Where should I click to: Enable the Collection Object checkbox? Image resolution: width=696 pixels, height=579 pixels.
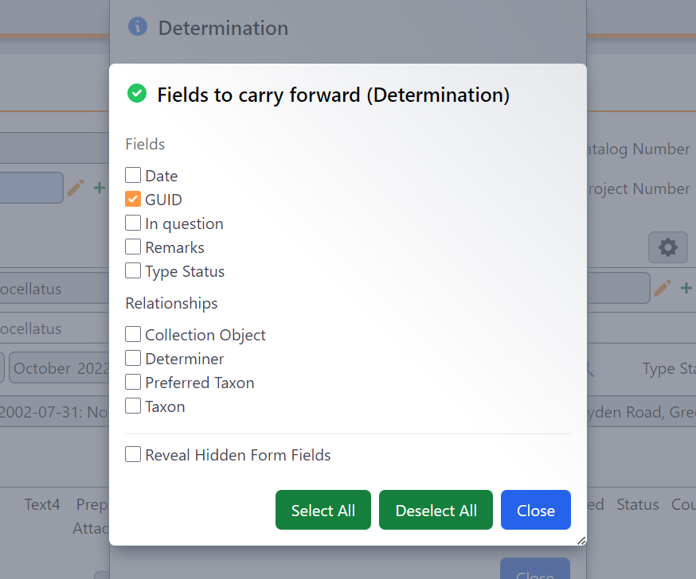(x=132, y=334)
